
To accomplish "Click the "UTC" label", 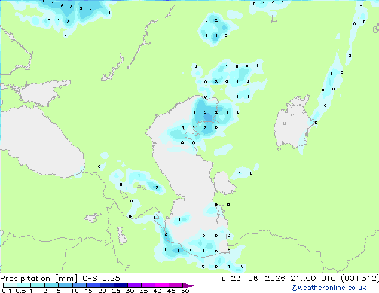I will tap(328, 279).
